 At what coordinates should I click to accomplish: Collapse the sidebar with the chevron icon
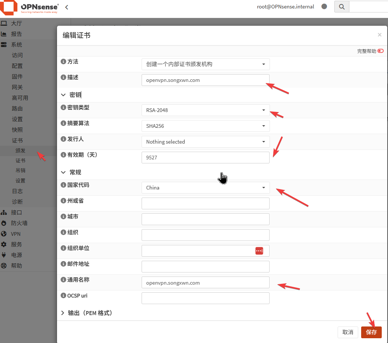pyautogui.click(x=67, y=7)
